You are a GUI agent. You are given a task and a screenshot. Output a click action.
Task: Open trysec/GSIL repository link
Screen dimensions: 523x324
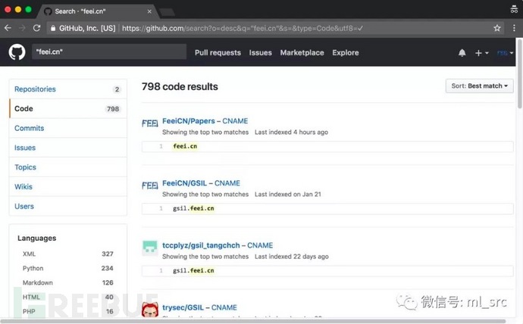click(x=183, y=307)
